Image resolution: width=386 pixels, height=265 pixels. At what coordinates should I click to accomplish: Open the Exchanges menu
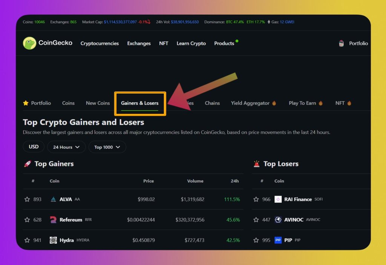[139, 43]
